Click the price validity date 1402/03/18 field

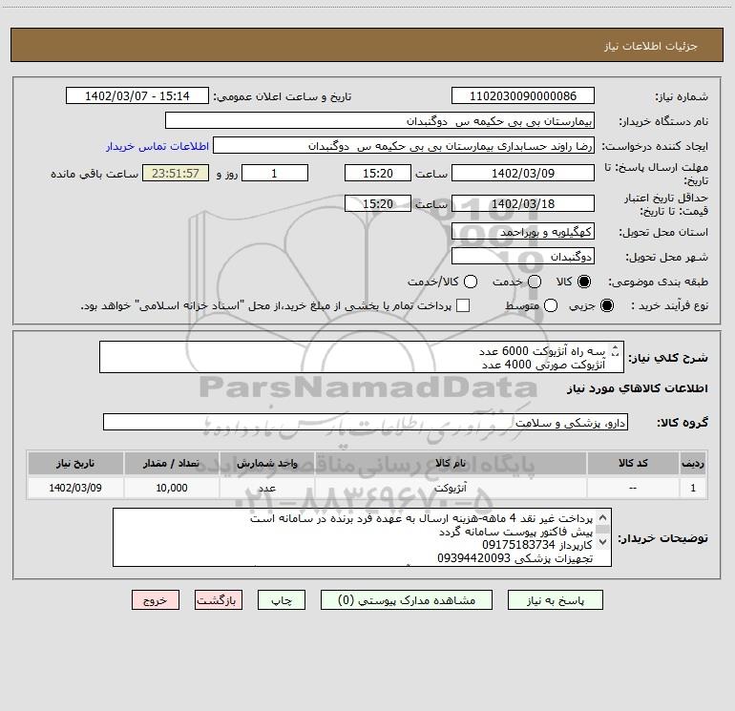click(x=523, y=203)
